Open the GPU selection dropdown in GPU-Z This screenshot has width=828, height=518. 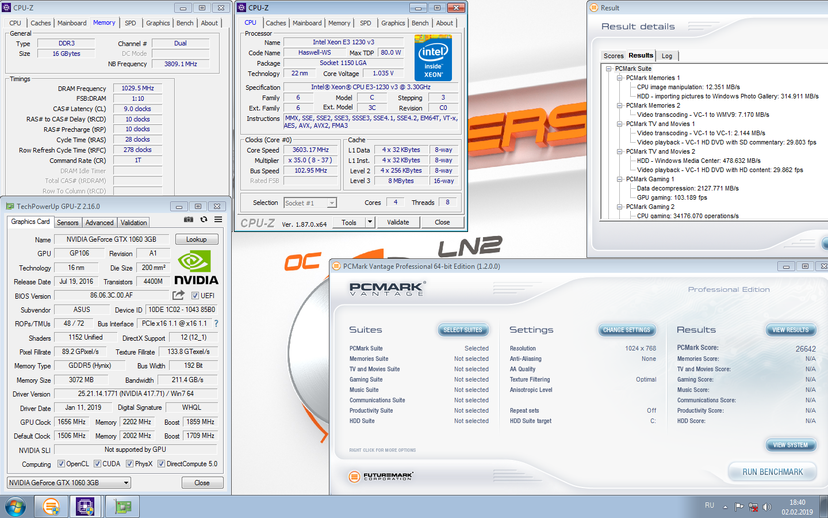(x=69, y=483)
